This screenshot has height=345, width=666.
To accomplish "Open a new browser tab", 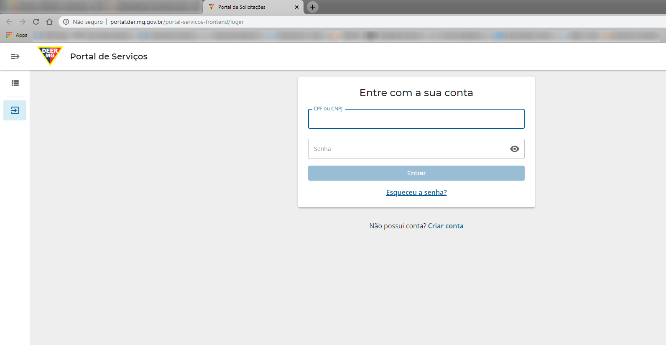I will click(313, 7).
